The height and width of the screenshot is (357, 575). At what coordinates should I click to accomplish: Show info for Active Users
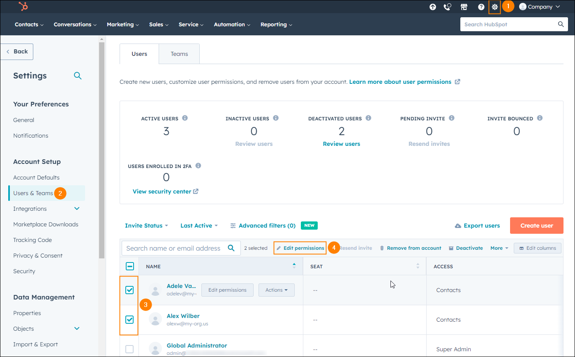(185, 118)
